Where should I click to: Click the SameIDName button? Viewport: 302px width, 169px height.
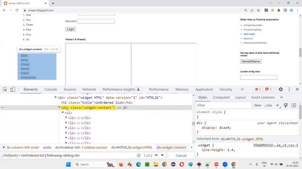[251, 61]
